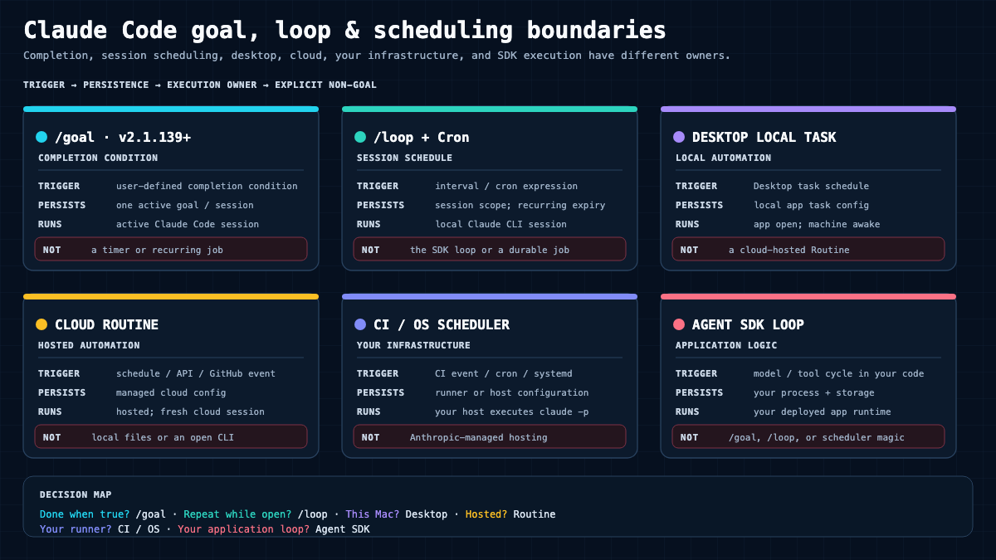Click 'app open; machine awake' text

817,224
